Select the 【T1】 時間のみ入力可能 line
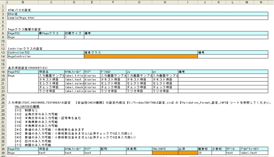Viewport: 274px width, 157px height. [x=33, y=145]
